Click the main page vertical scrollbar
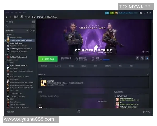157x126 pixels. point(152,21)
